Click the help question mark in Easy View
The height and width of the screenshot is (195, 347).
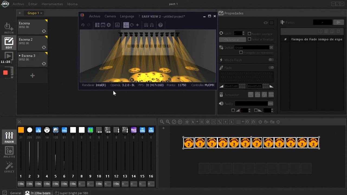pos(160,25)
